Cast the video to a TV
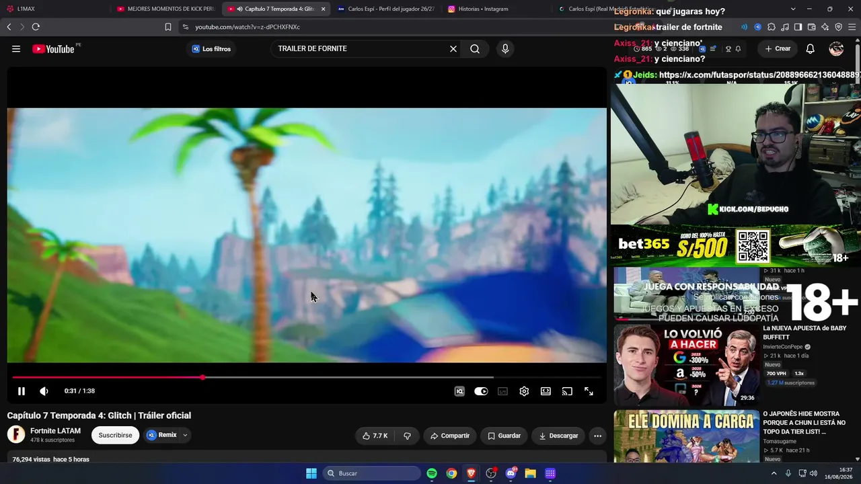861x484 pixels. tap(567, 391)
